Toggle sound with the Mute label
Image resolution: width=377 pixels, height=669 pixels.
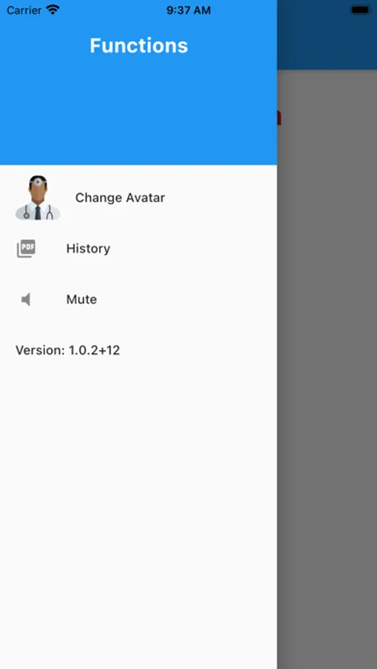pos(82,300)
